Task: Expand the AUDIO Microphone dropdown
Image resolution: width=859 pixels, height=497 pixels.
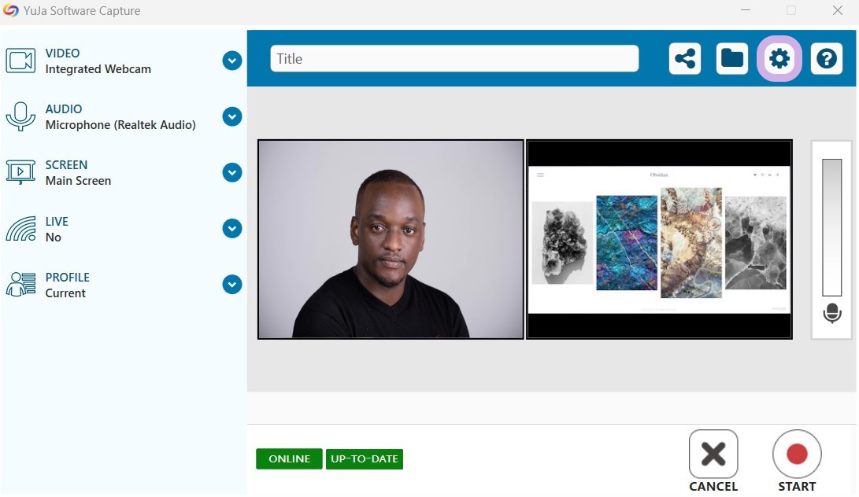Action: pyautogui.click(x=232, y=116)
